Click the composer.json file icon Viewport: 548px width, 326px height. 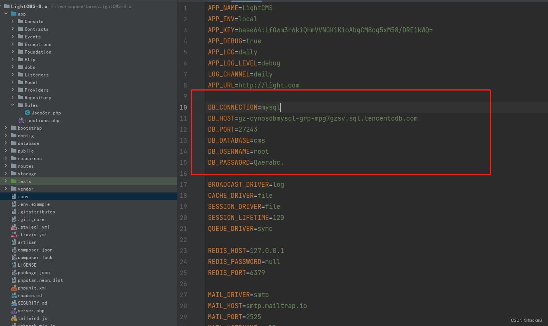[14, 250]
